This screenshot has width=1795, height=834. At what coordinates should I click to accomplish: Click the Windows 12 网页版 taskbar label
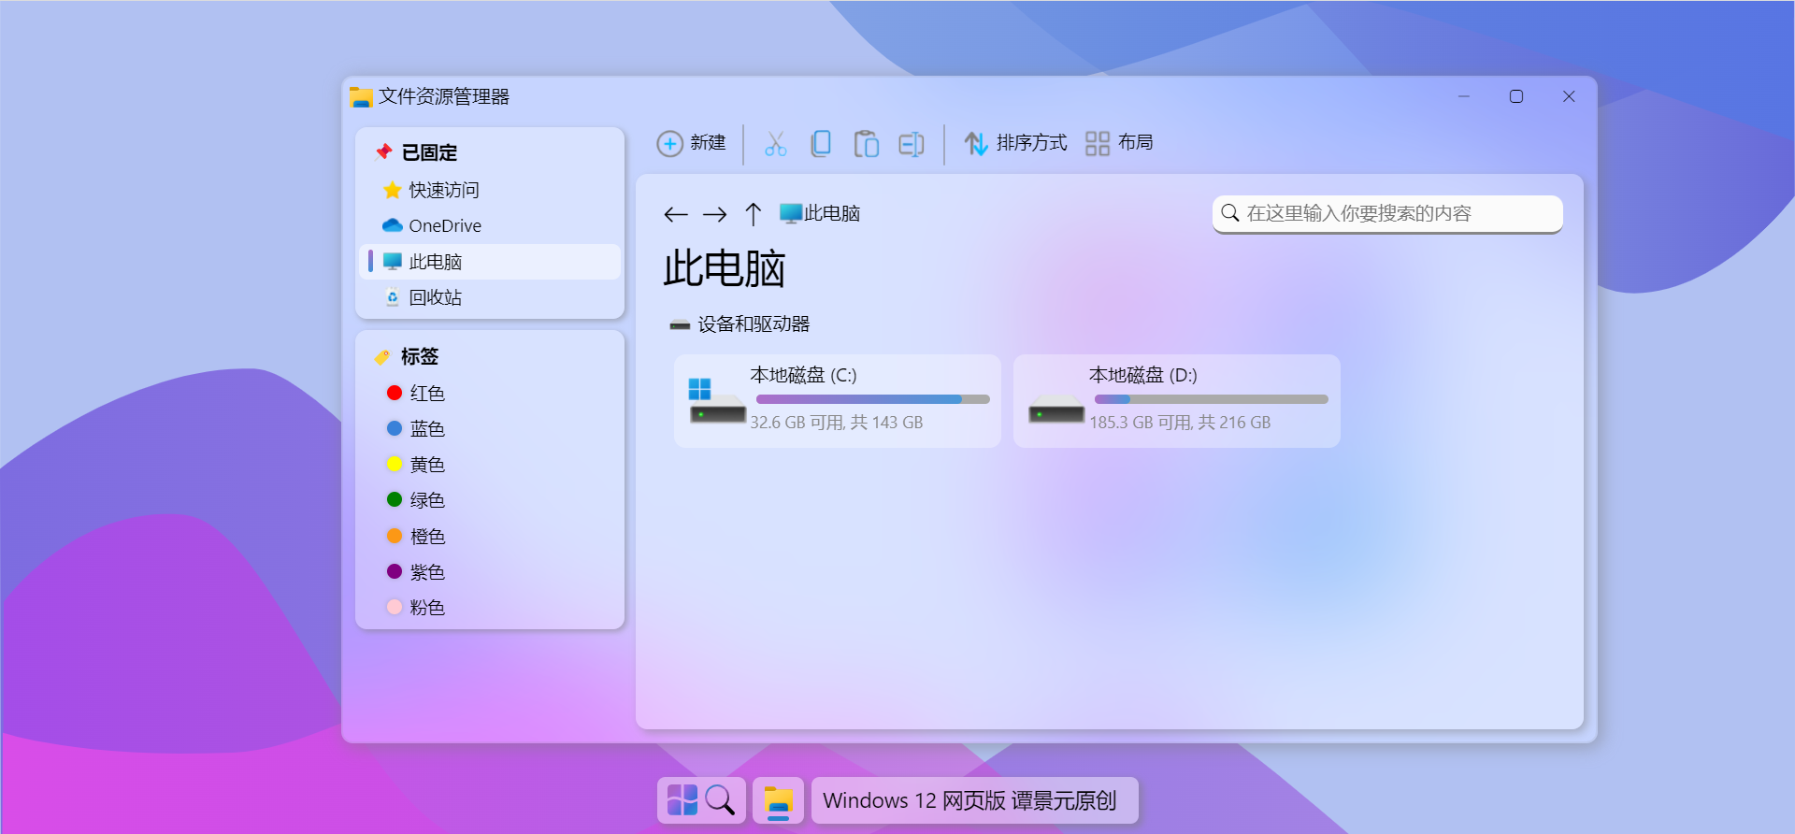pyautogui.click(x=975, y=800)
